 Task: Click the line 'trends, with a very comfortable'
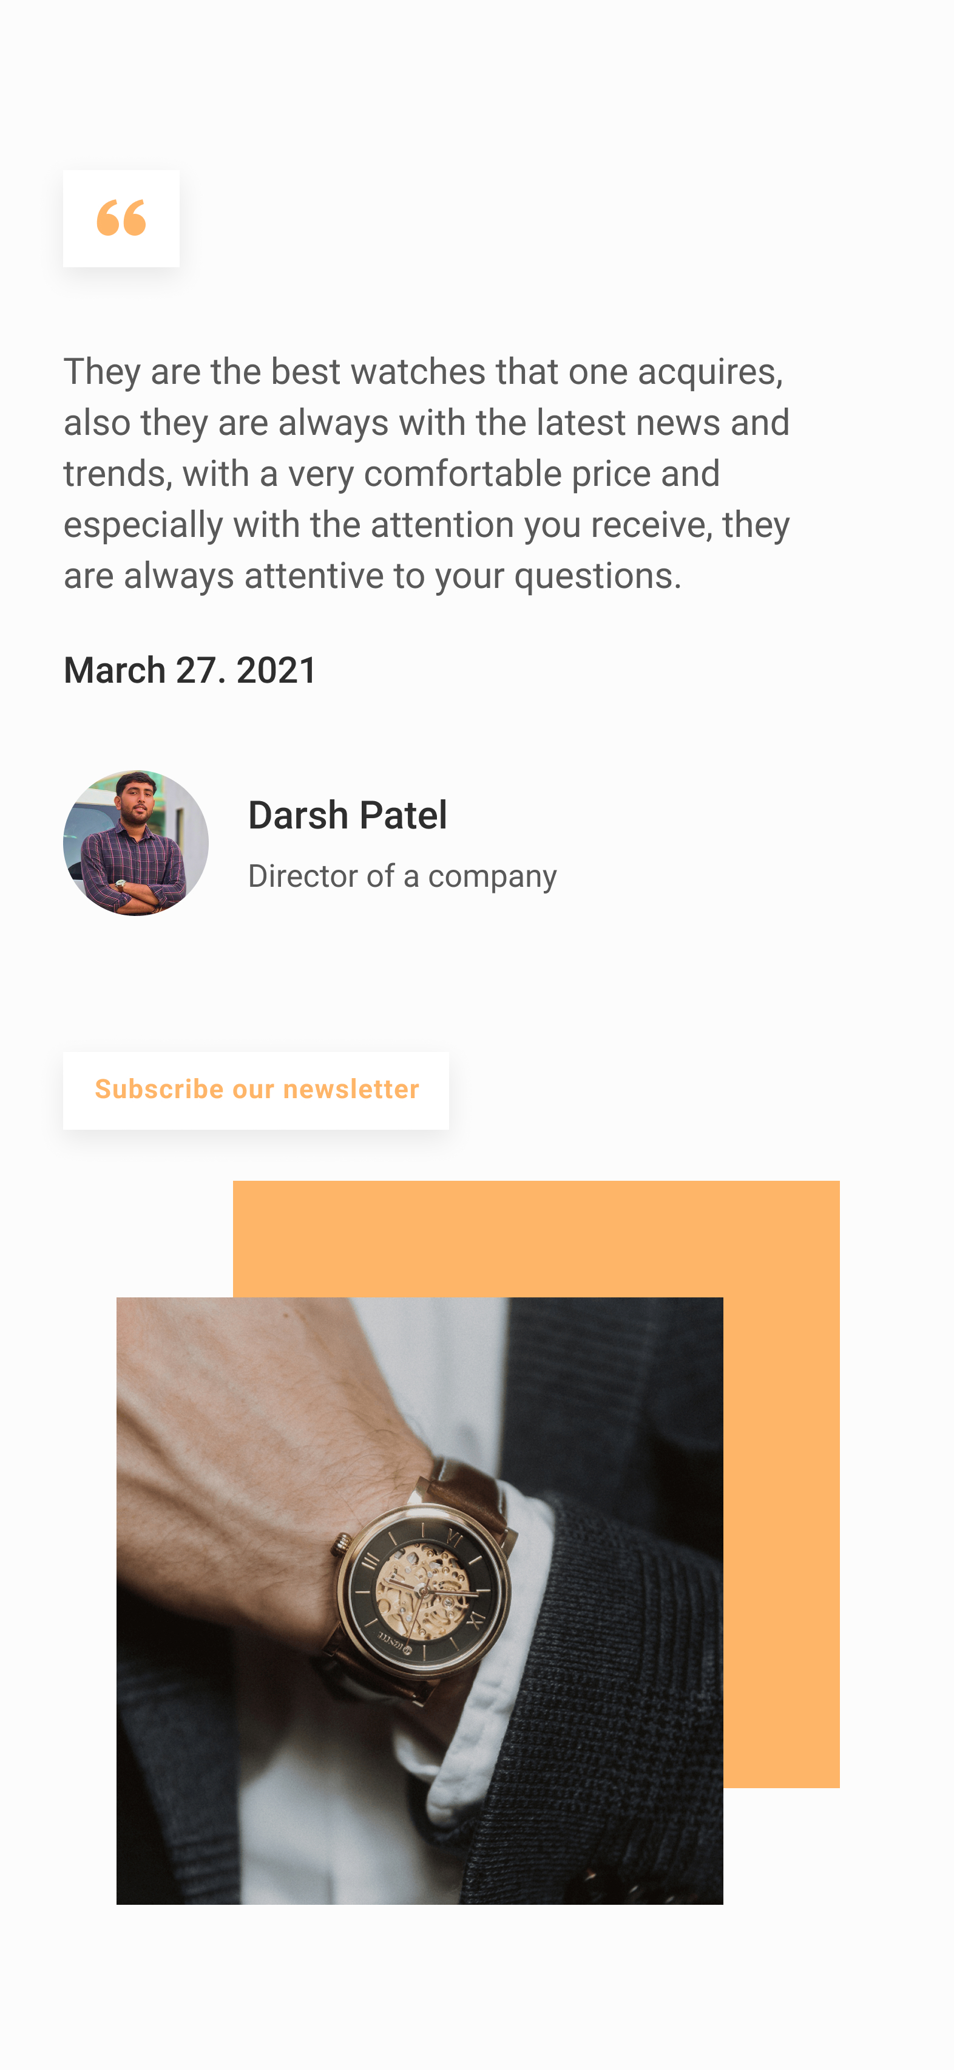[x=391, y=474]
